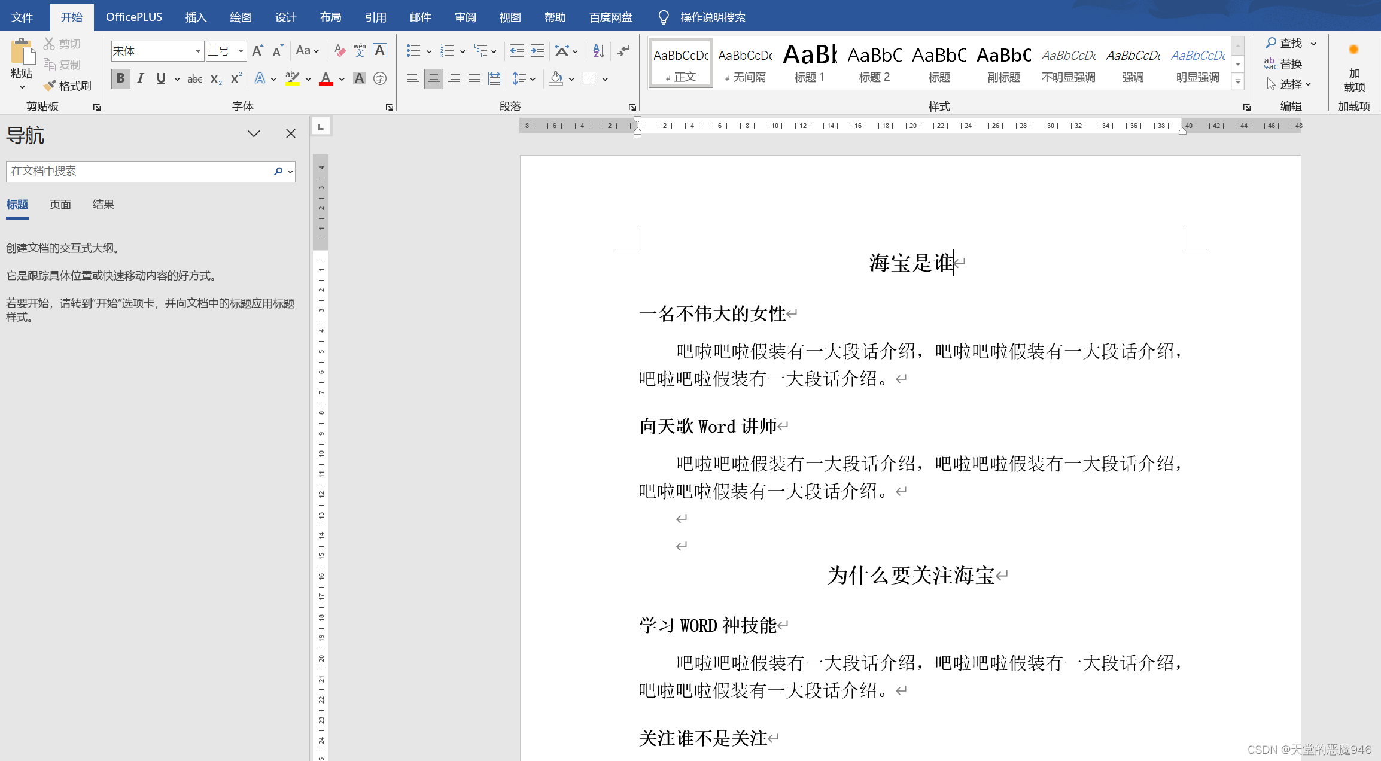1381x761 pixels.
Task: Switch to the 插入 tab
Action: coord(196,17)
